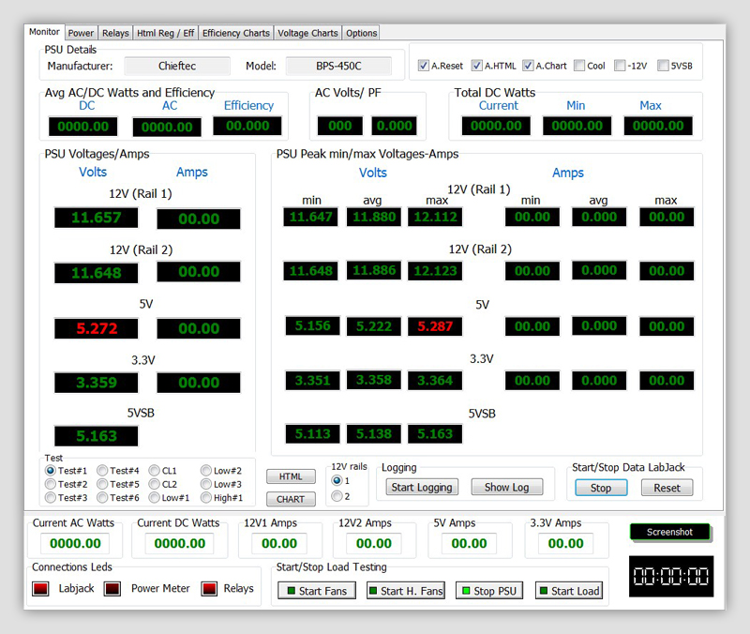Click the AC Volts readout 000
This screenshot has height=634, width=750.
tap(340, 126)
